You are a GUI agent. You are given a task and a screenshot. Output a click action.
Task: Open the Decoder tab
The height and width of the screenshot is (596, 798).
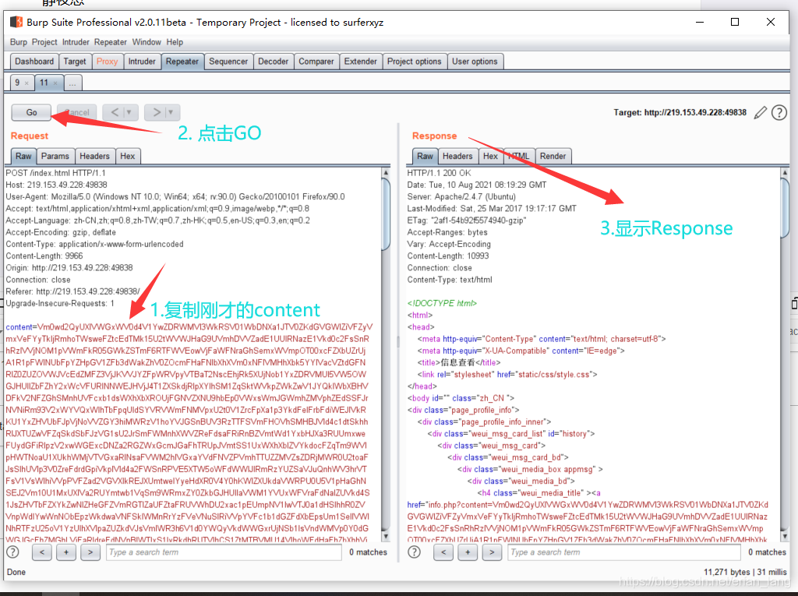274,62
